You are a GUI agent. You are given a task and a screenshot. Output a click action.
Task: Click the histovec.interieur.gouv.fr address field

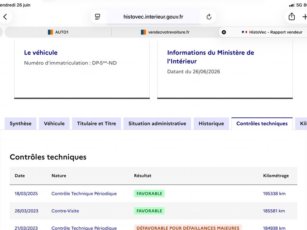pos(153,17)
